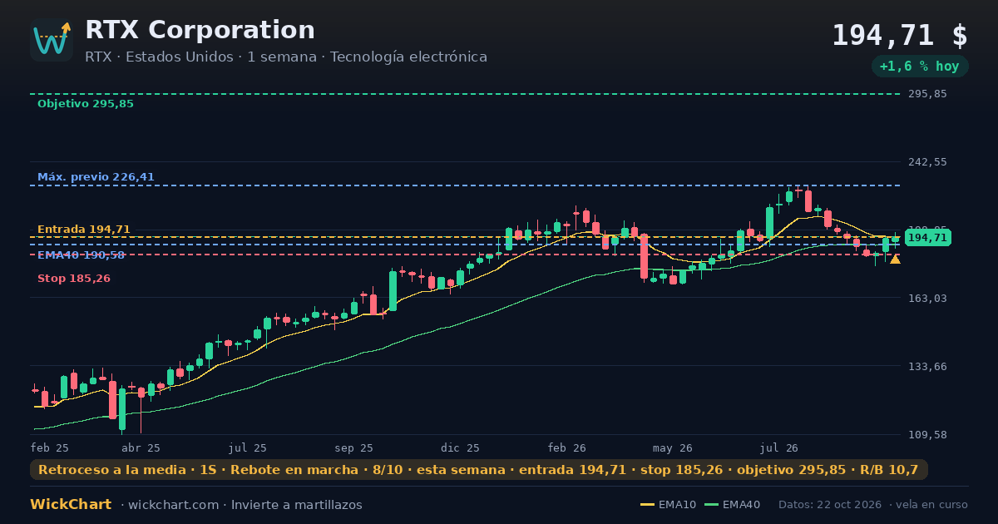Select the 'Entrada 194,71' entry line label
Screen dimensions: 998x524
pyautogui.click(x=84, y=230)
